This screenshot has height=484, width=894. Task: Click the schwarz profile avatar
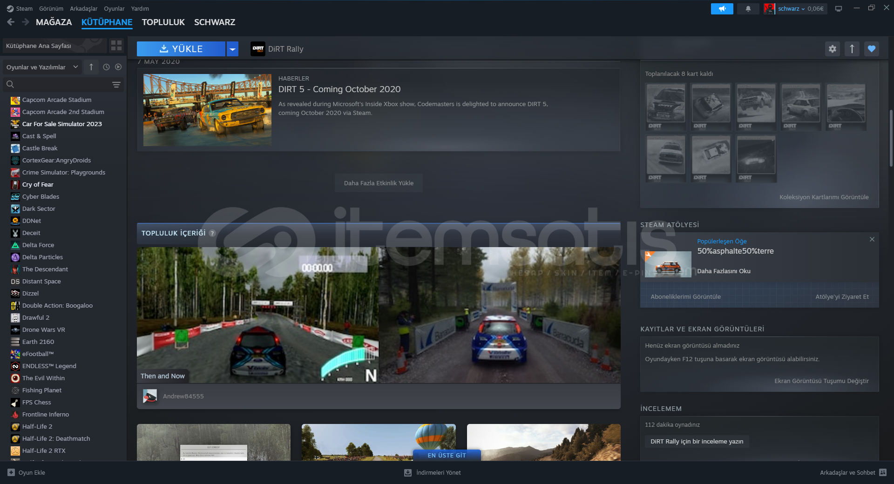click(769, 9)
